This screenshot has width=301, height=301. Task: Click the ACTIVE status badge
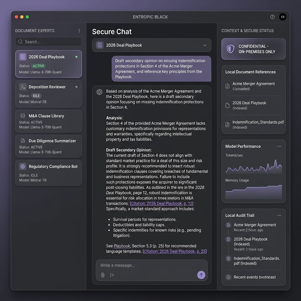39,66
